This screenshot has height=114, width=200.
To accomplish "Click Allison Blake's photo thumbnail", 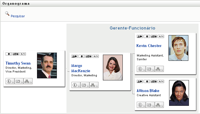I will coord(179,93).
